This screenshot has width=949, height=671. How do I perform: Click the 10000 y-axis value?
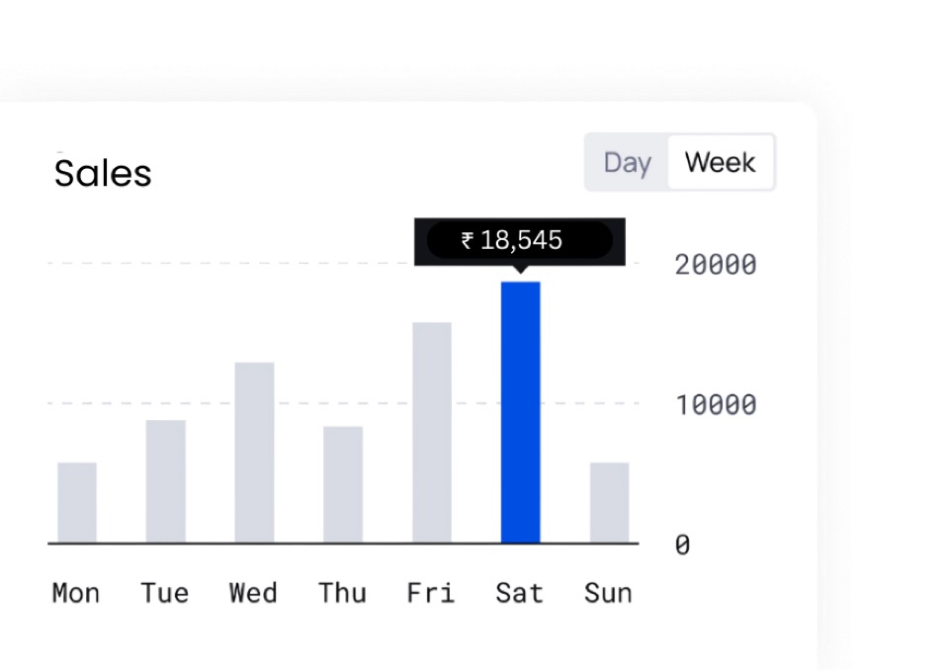(716, 405)
